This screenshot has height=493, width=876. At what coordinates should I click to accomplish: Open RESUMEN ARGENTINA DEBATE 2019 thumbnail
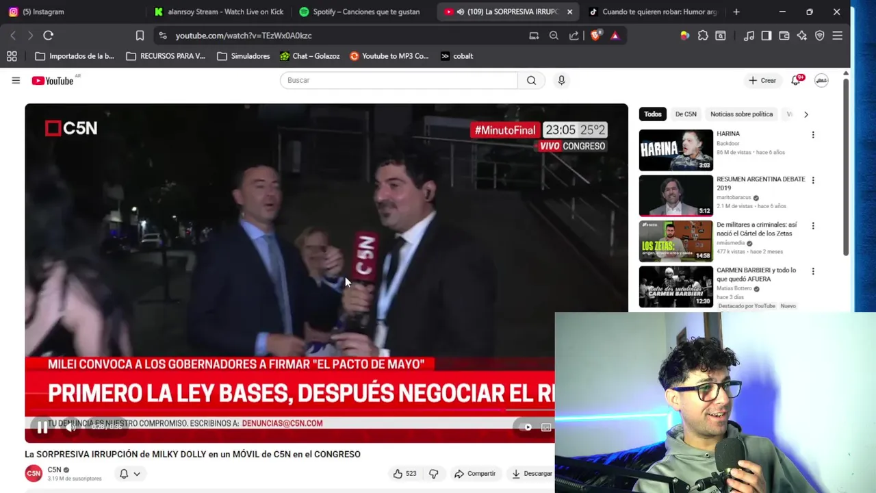point(676,196)
